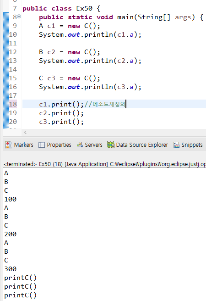Click the console output value 100
This screenshot has width=206, height=301.
(x=11, y=199)
